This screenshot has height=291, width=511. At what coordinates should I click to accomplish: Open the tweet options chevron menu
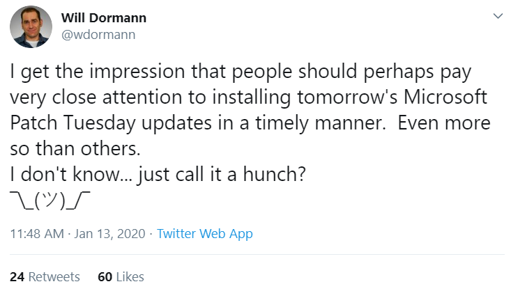click(x=498, y=16)
